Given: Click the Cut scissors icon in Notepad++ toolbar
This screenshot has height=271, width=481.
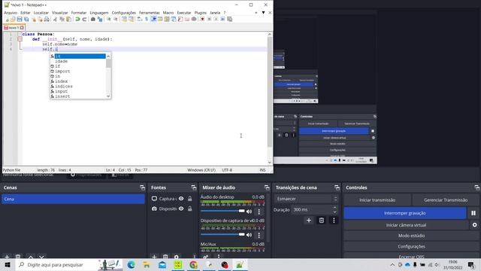Looking at the screenshot, I should coord(55,19).
